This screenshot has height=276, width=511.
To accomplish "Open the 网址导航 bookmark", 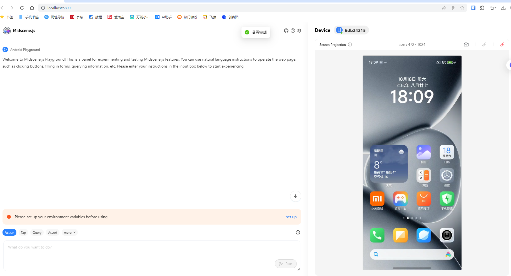I will [54, 17].
